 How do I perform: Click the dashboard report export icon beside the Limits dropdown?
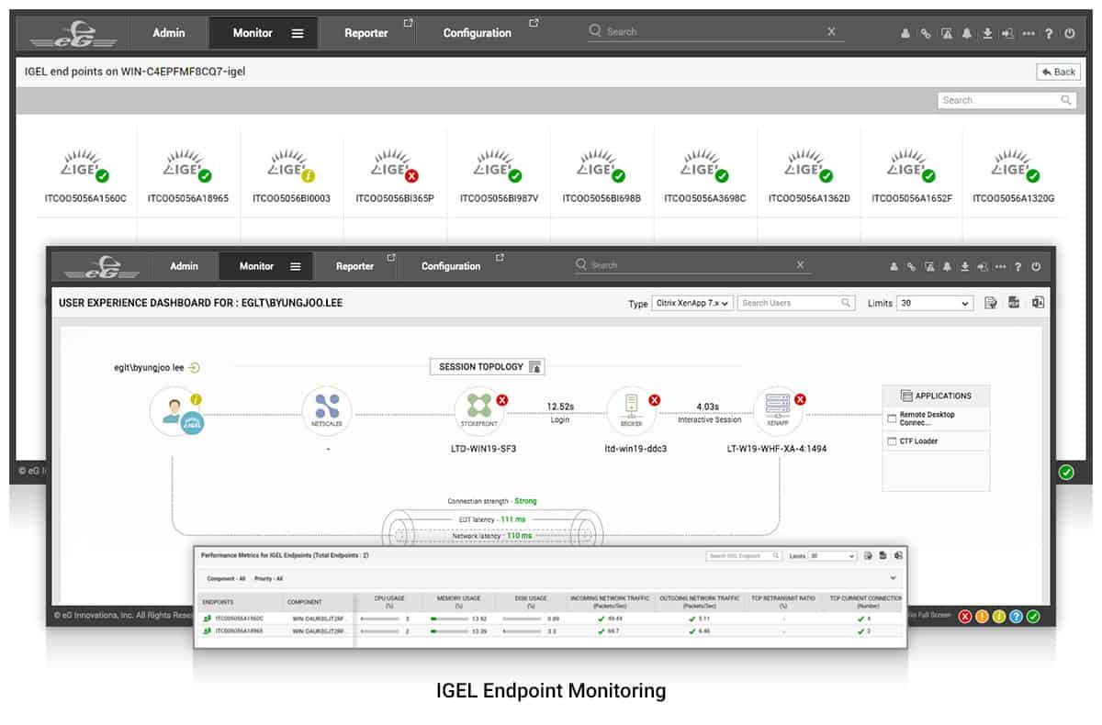click(991, 302)
